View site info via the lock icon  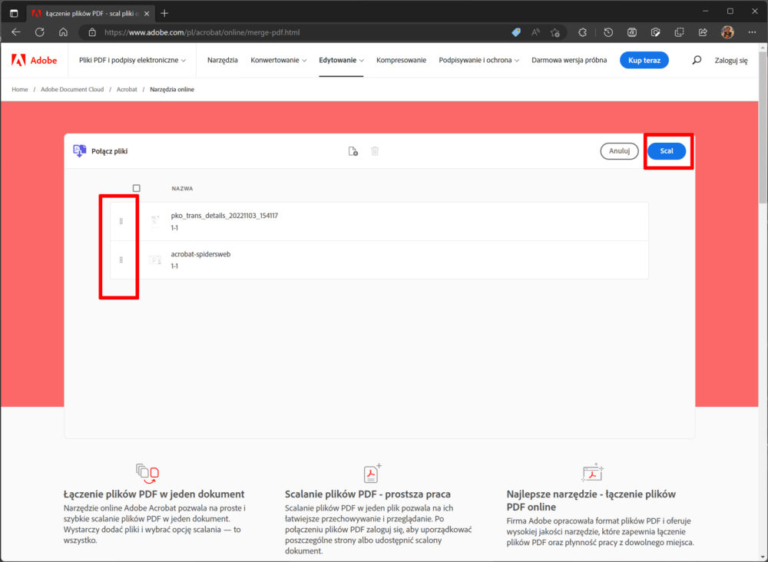tap(92, 32)
